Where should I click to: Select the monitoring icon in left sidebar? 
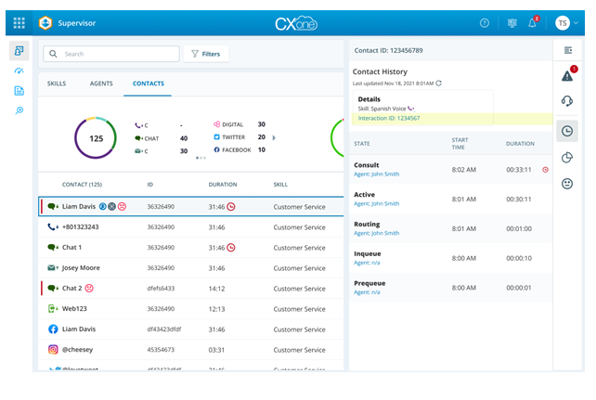19,50
